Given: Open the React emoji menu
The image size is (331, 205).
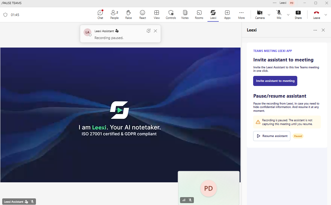Looking at the screenshot, I should pyautogui.click(x=142, y=15).
